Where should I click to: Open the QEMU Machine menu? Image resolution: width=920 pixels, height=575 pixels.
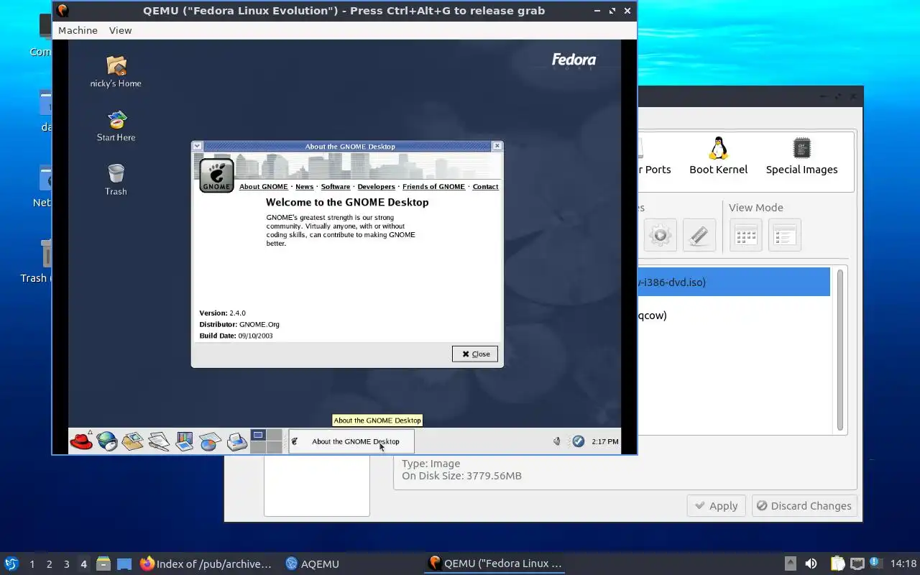click(x=78, y=30)
